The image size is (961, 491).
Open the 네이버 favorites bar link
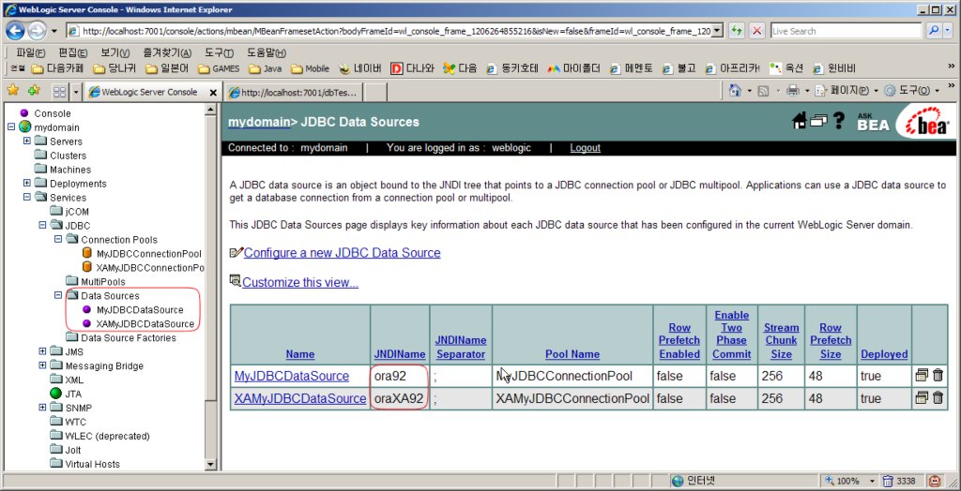pyautogui.click(x=361, y=68)
